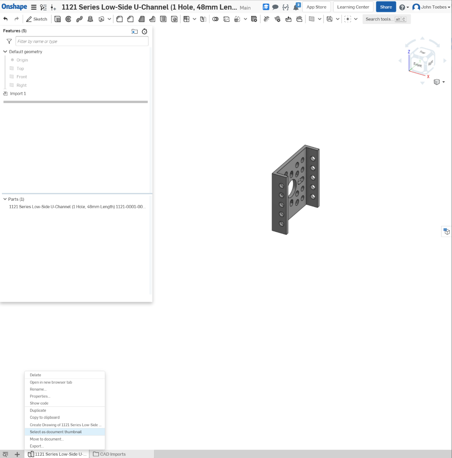Choose Rename... in the context menu
The width and height of the screenshot is (452, 458).
[65, 389]
